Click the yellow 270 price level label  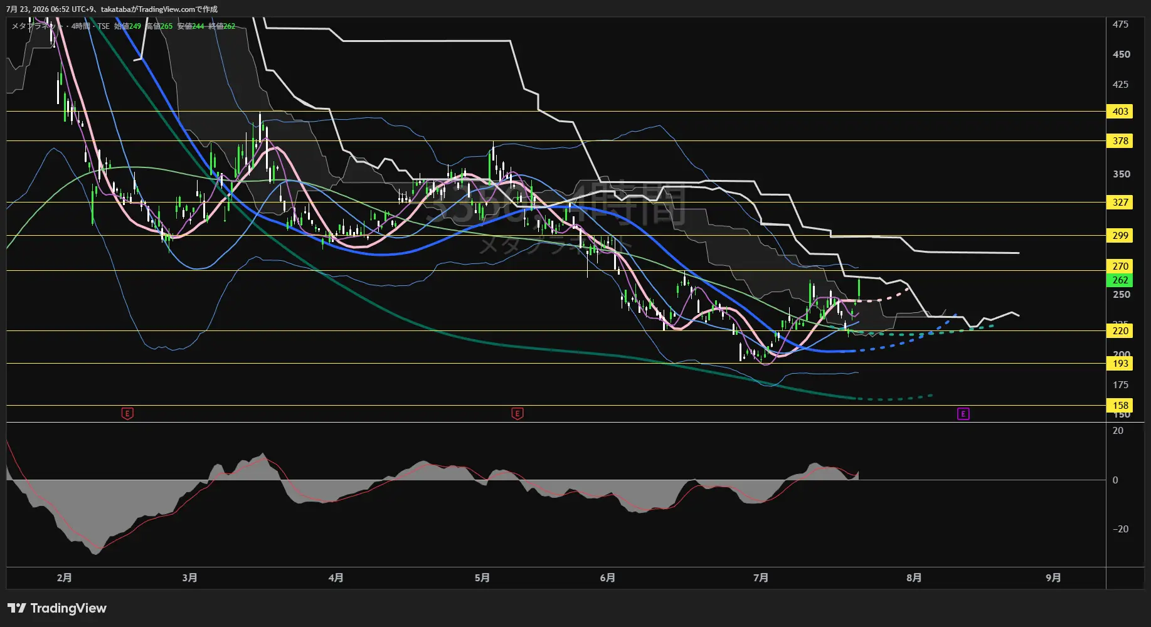pyautogui.click(x=1120, y=266)
